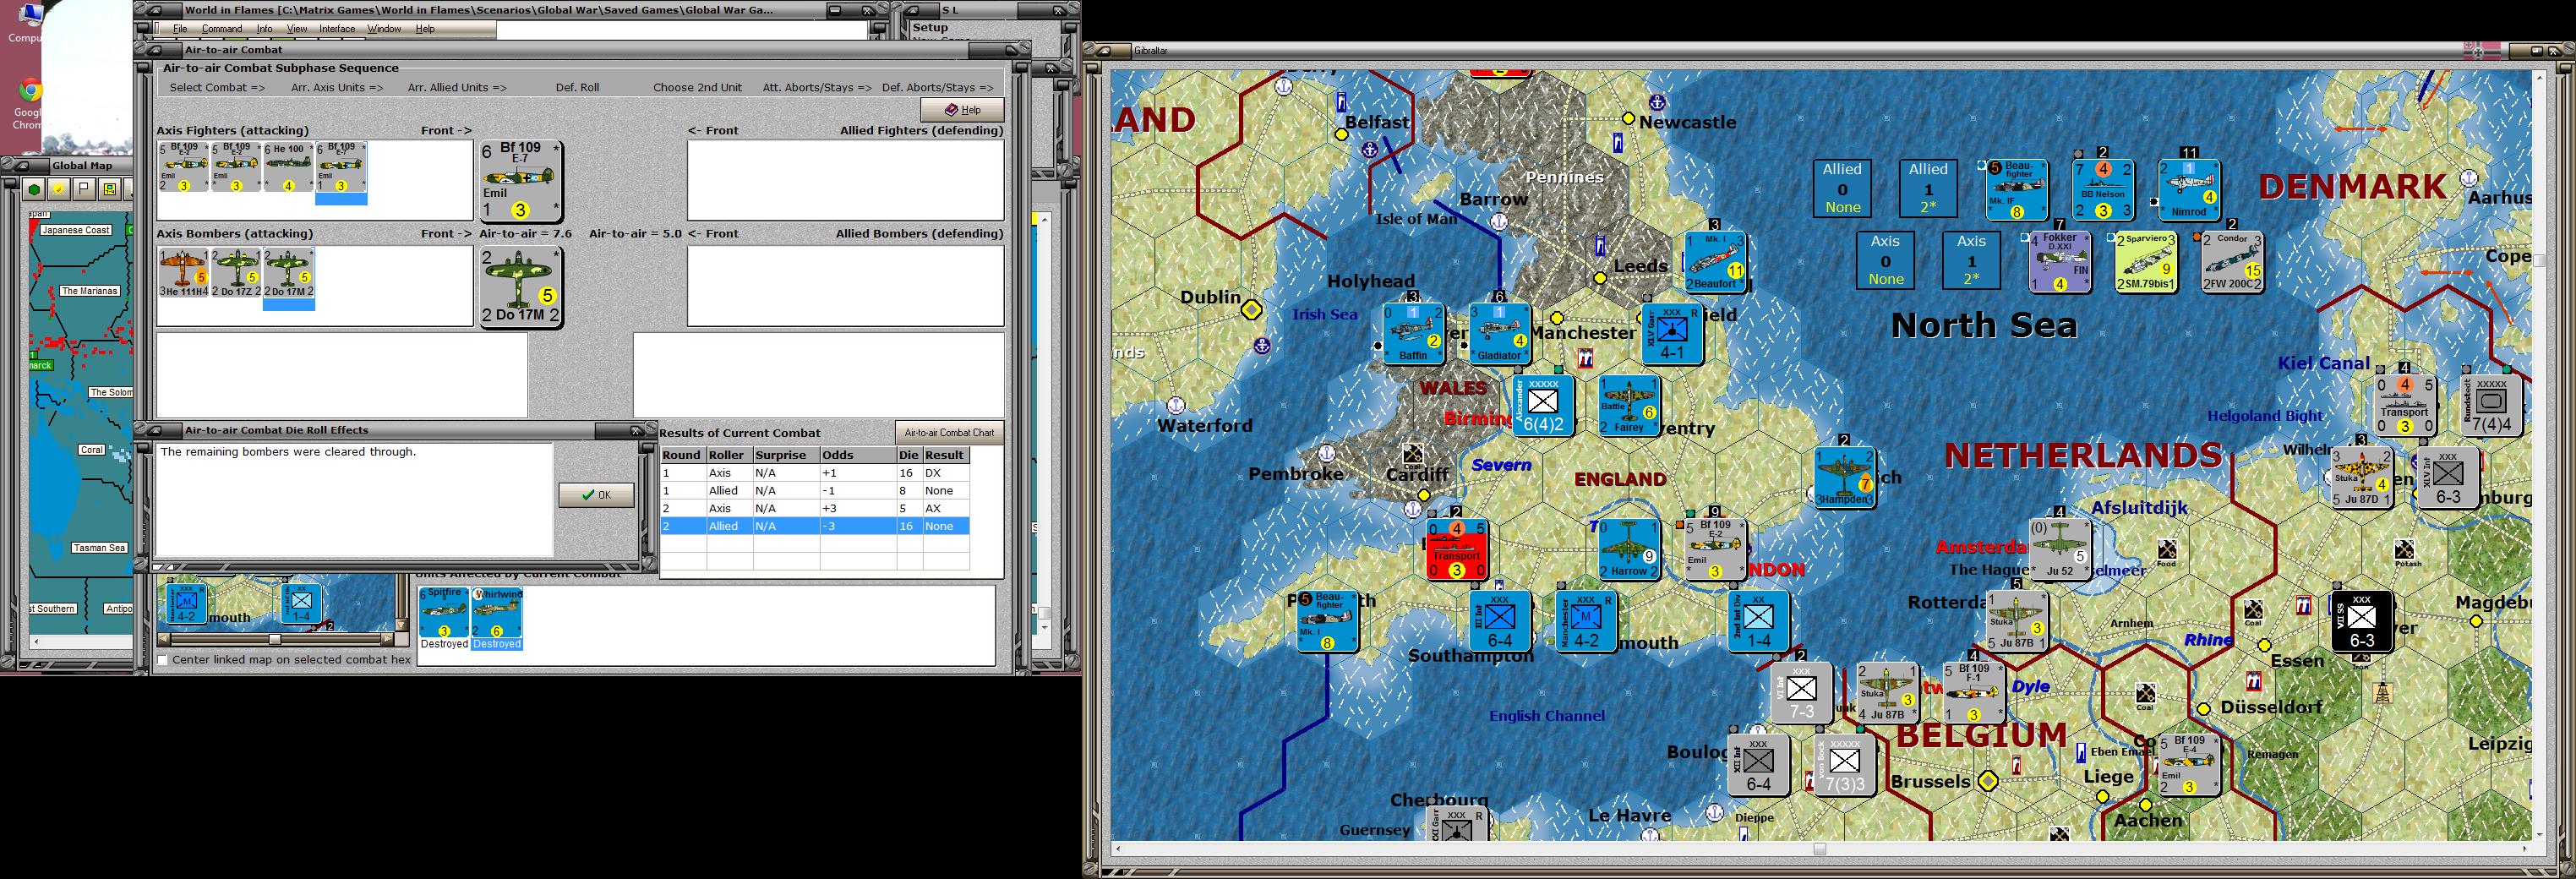Open the Computer desktop icon
2576x879 pixels.
(x=27, y=24)
